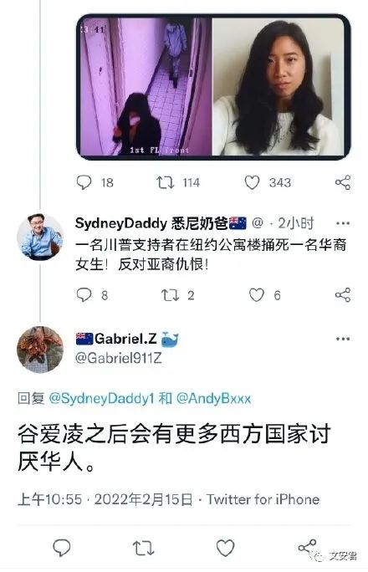Viewport: 368px width, 572px height.
Task: Retweet SydneyDaddy's tweet with 2 retweets
Action: (x=170, y=294)
